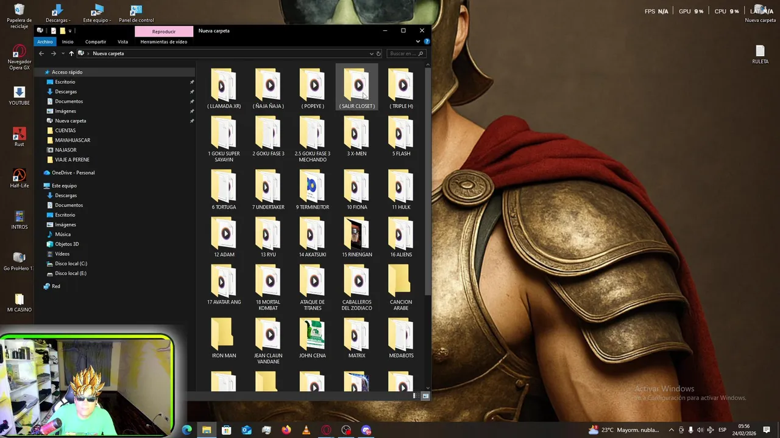The image size is (780, 438).
Task: Select the ( POPEYE ) folder
Action: [313, 89]
